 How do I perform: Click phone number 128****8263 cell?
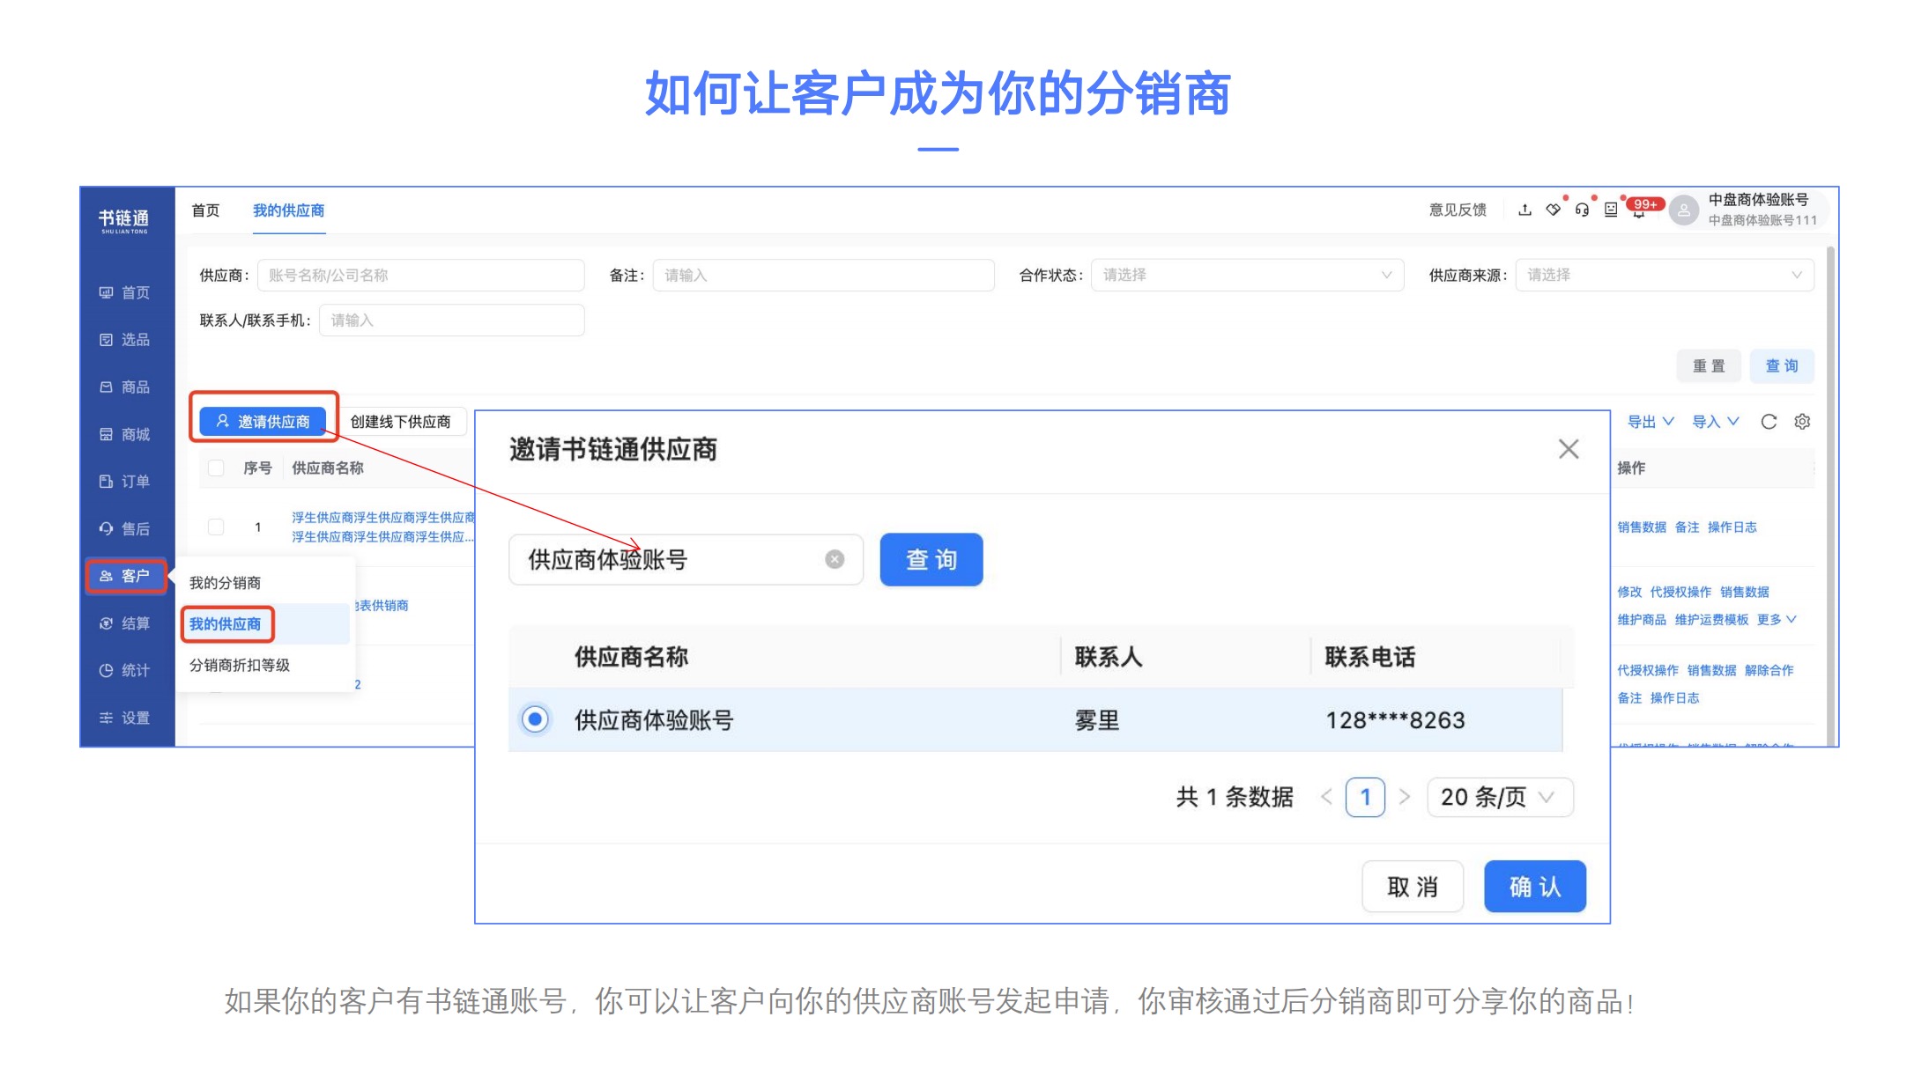pyautogui.click(x=1396, y=720)
